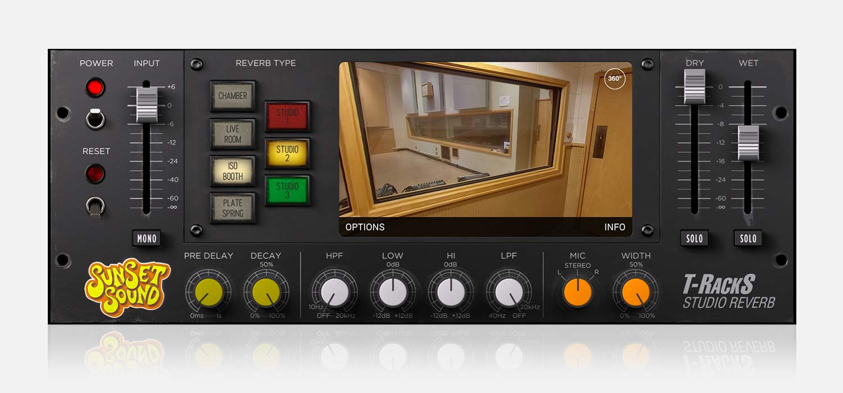Click the WIDTH 50% value readout
Screen dimensions: 843x393
636,264
